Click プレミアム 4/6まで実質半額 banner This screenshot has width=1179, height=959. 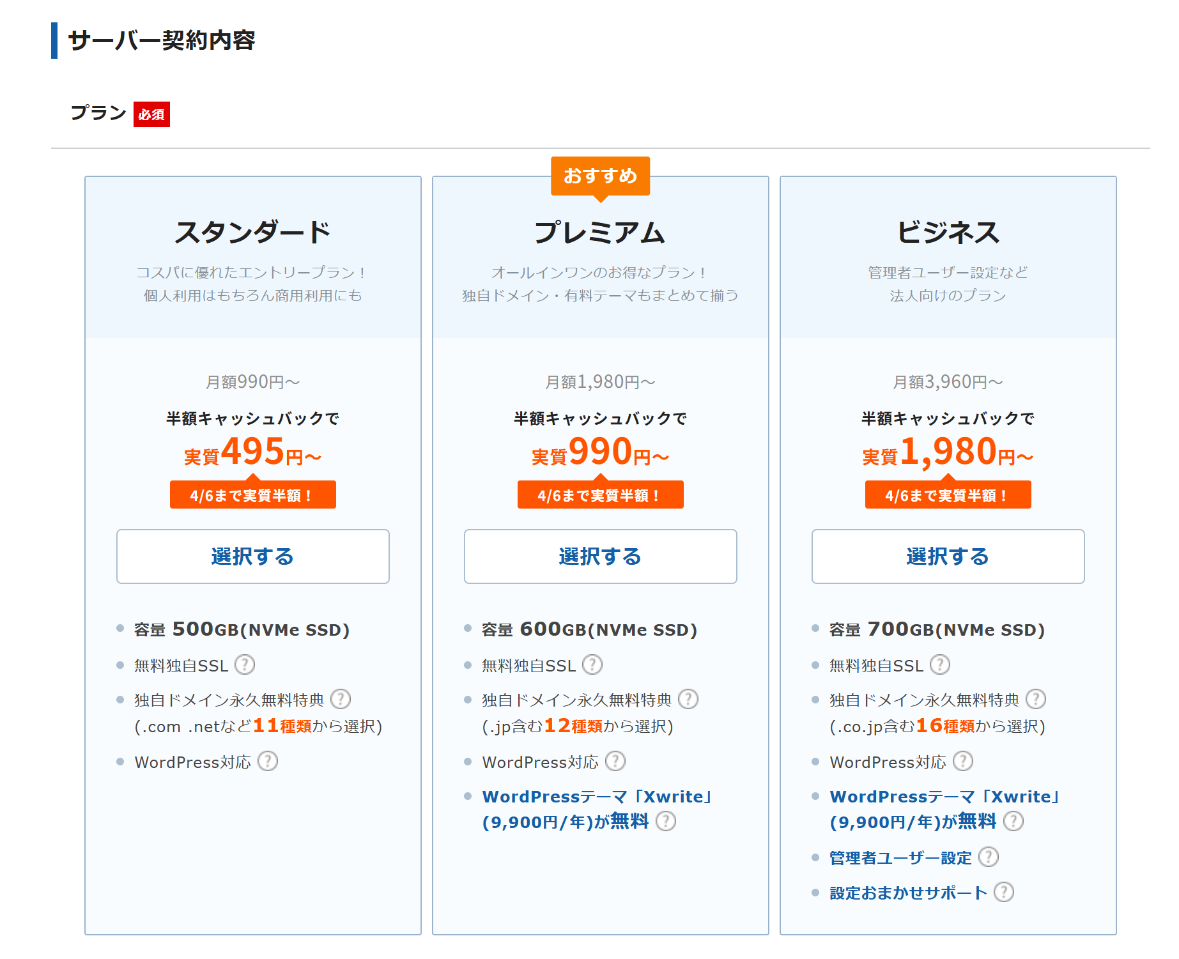coord(601,495)
